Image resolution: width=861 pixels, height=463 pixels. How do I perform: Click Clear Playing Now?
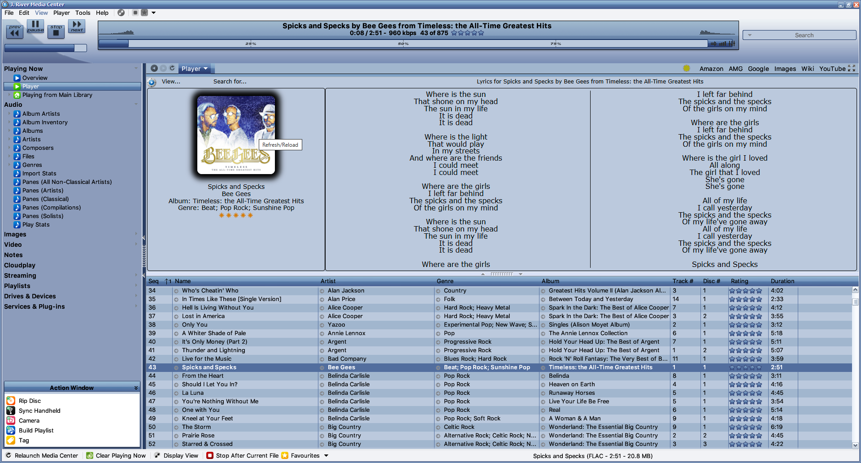116,455
